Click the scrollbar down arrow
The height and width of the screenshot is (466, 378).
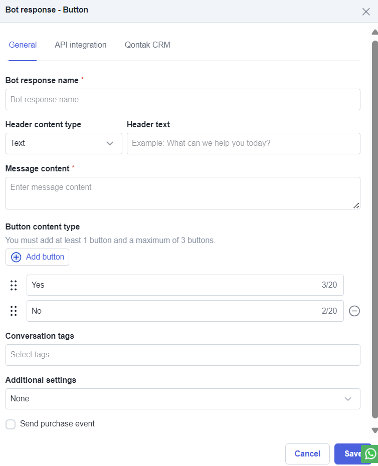(374, 430)
